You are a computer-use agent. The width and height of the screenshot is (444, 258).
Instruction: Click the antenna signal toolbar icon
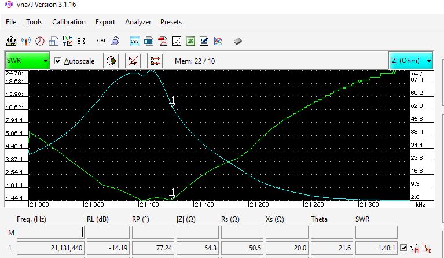(x=25, y=41)
